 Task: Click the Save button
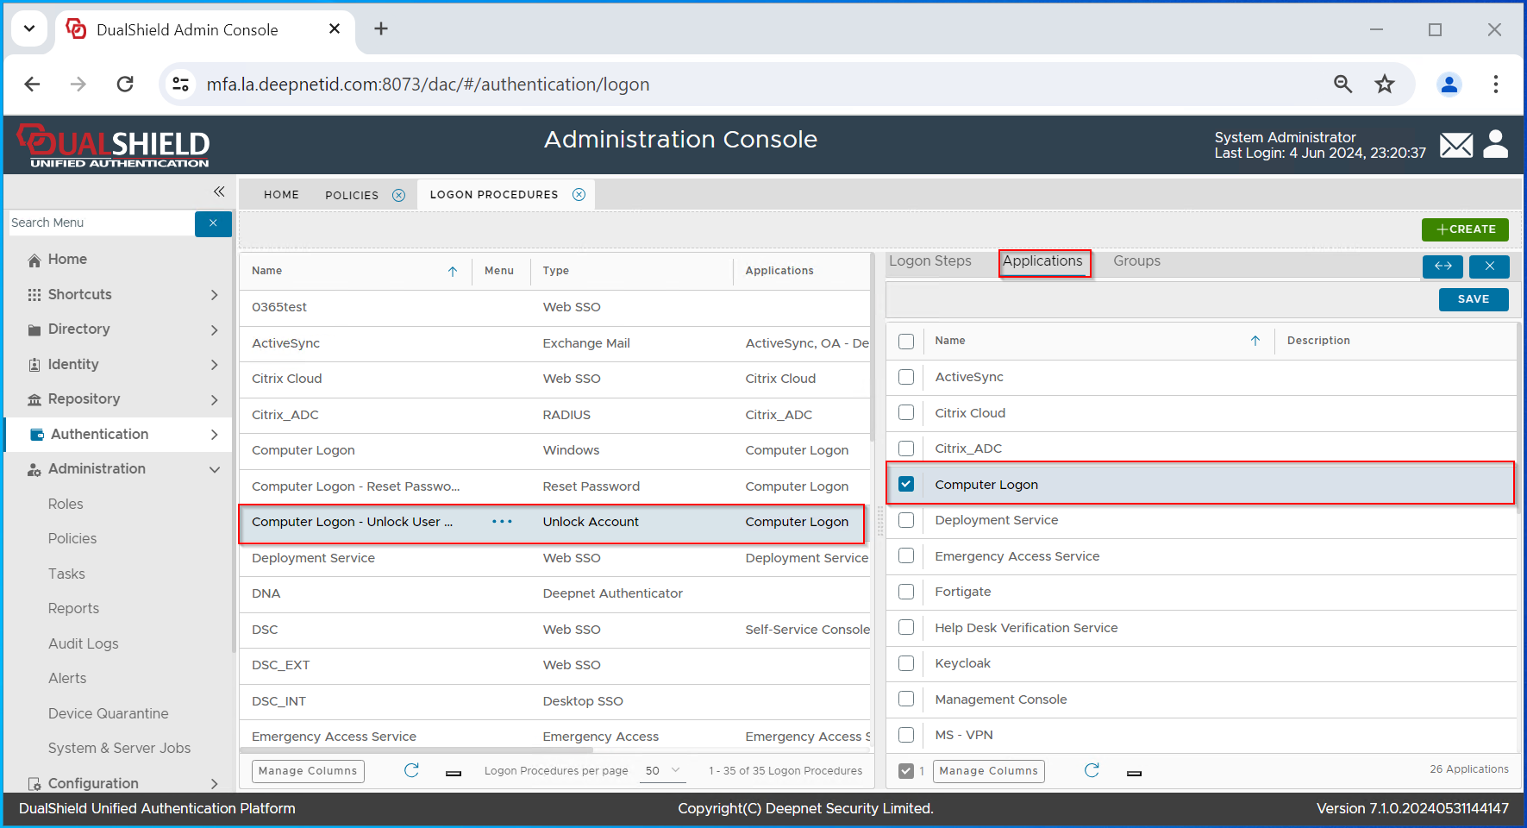point(1473,299)
